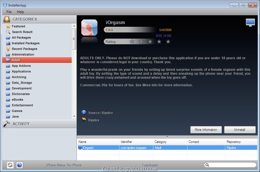Screen dimensions: 260x172
Task: Click the monitor icon at top right
Action: pyautogui.click(x=250, y=23)
